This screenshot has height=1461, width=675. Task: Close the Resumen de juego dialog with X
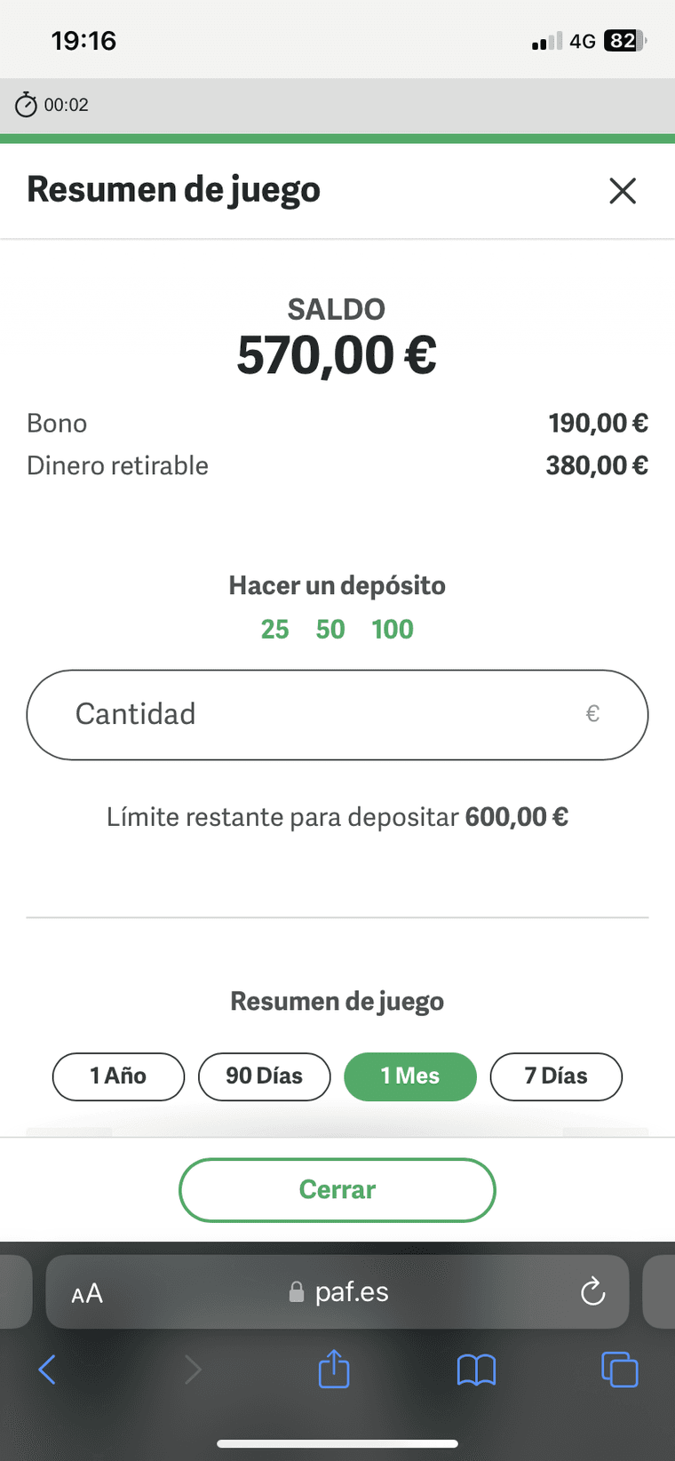623,190
